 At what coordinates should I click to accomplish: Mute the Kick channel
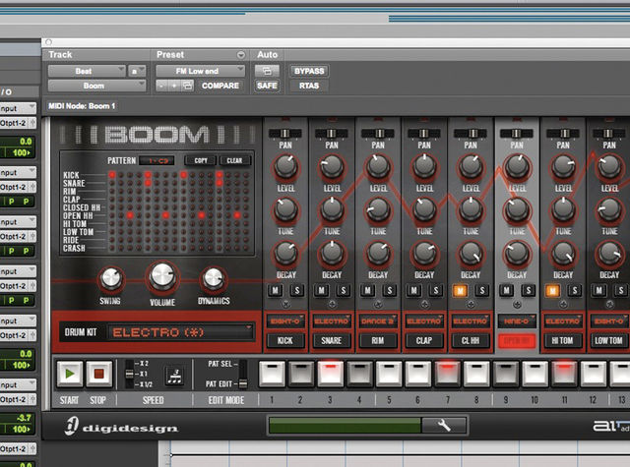pos(276,290)
